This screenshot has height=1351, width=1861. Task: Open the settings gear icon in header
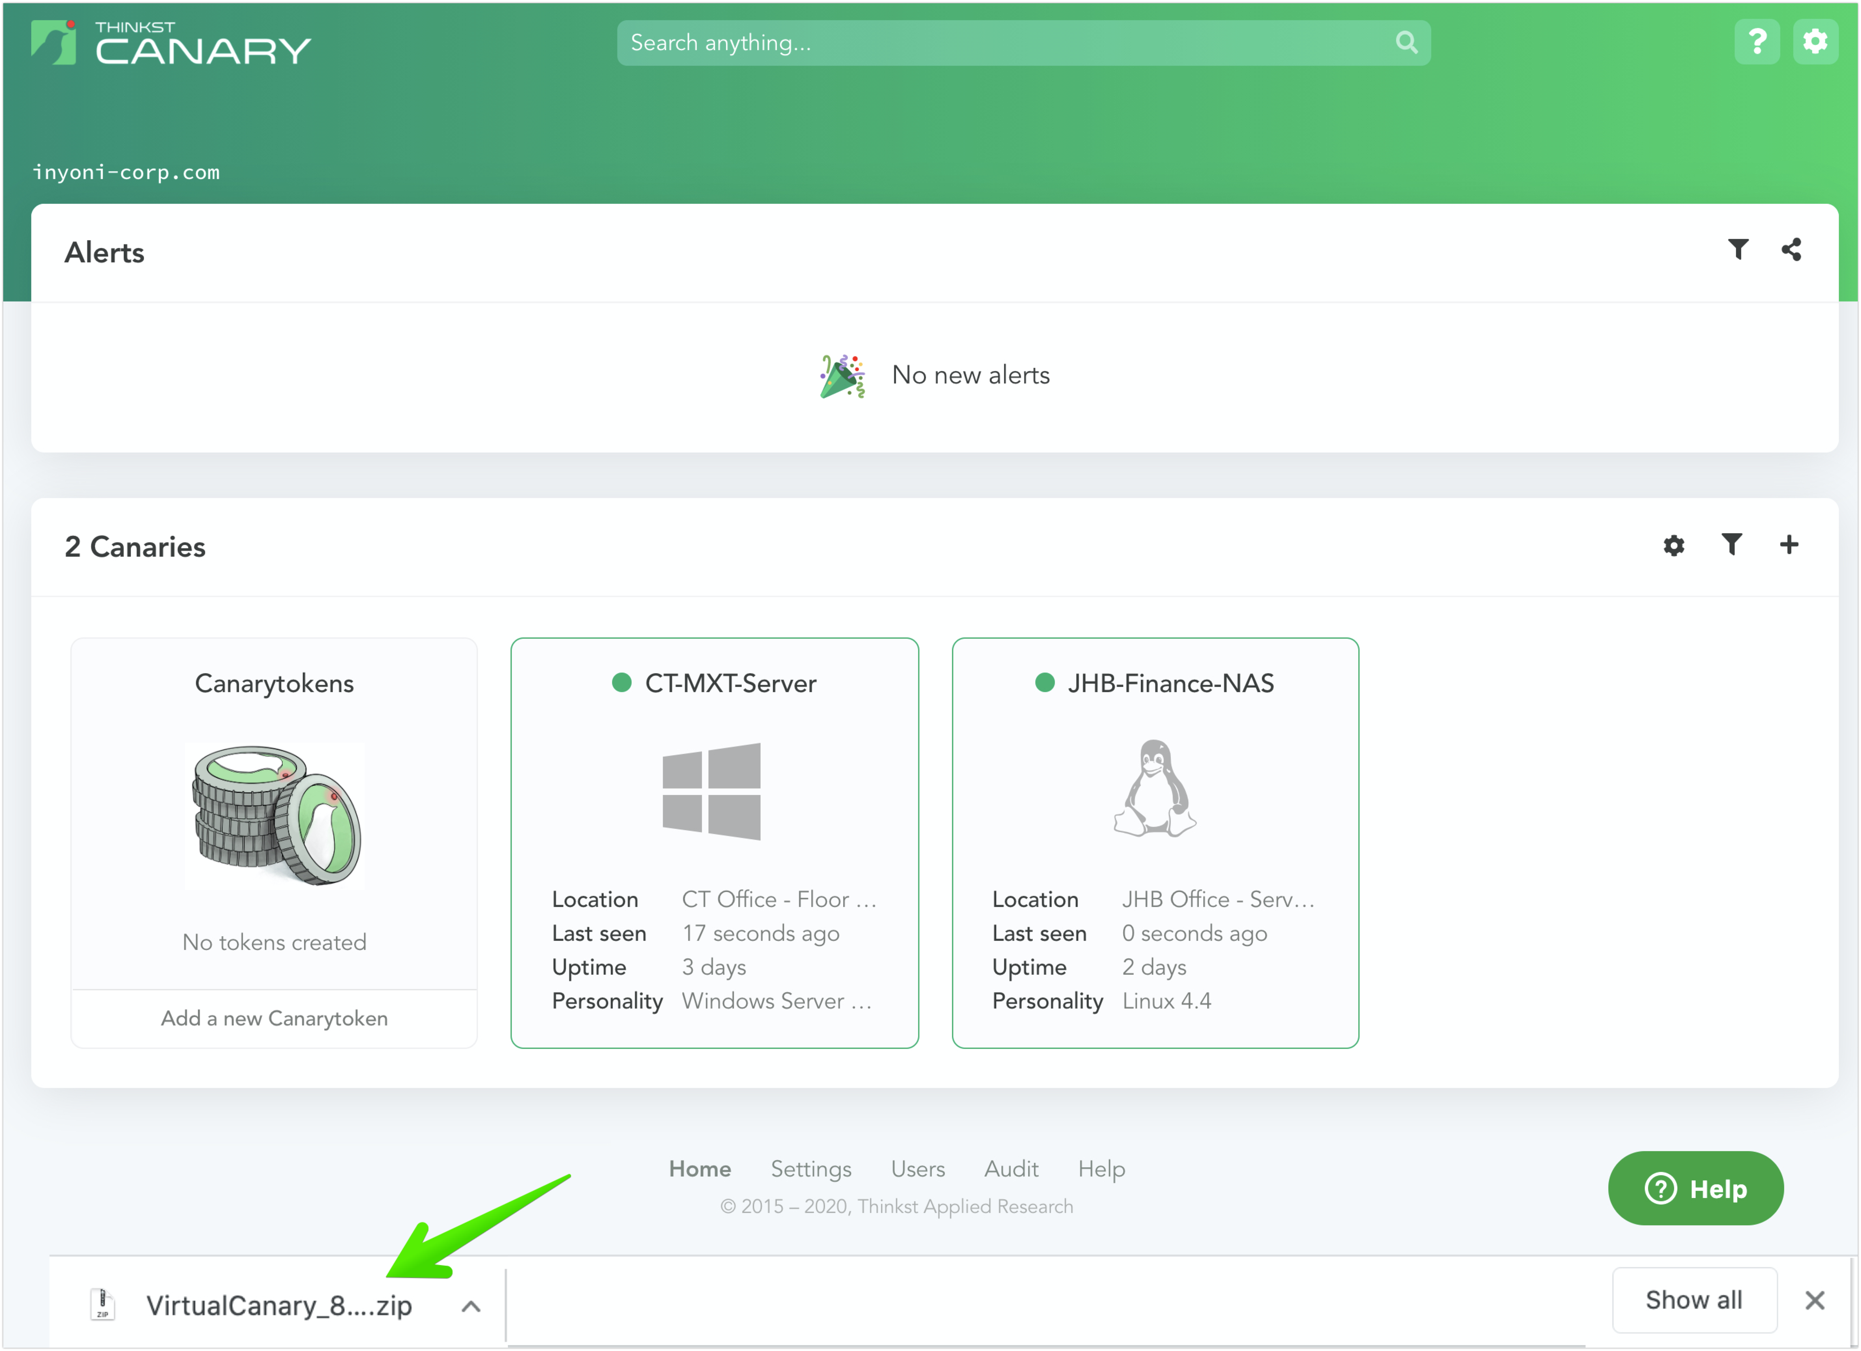coord(1815,42)
